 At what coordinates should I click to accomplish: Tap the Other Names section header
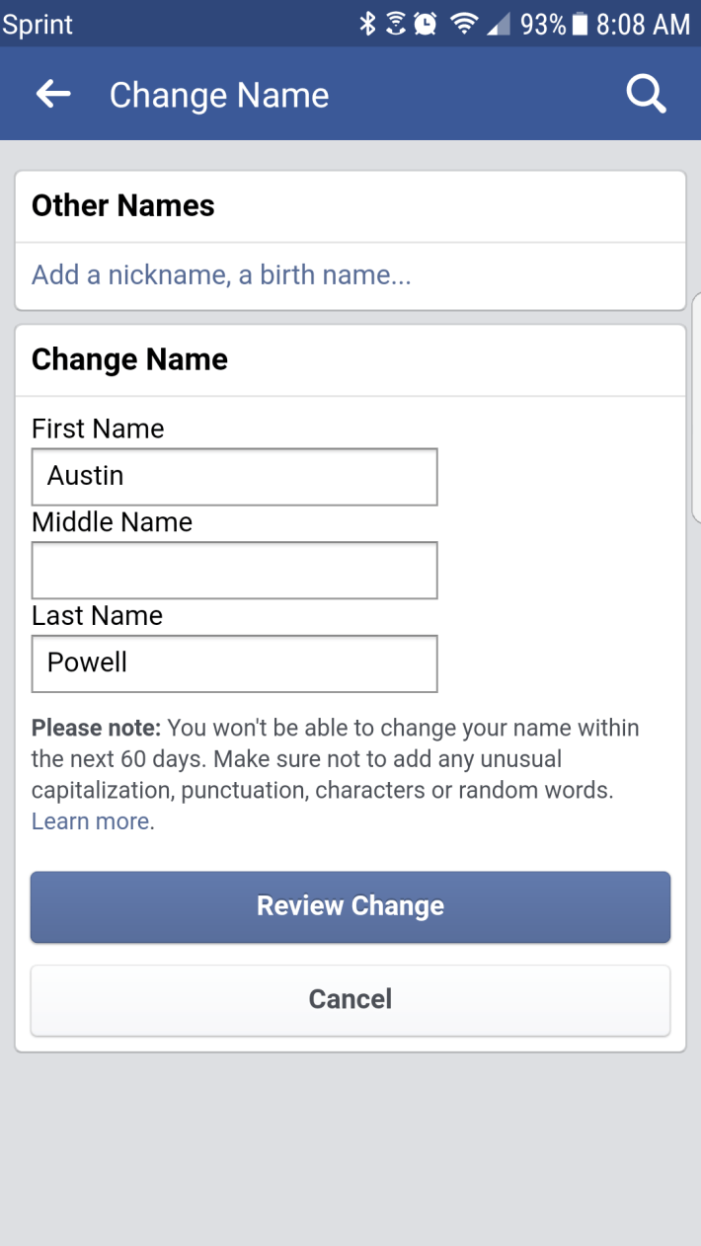[121, 205]
